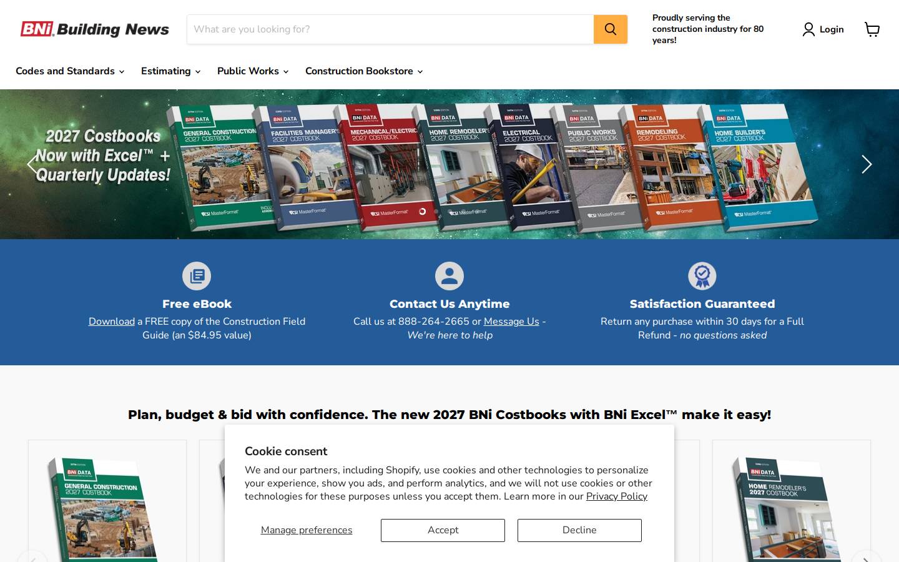Open the Privacy Policy link
The height and width of the screenshot is (562, 899).
point(617,496)
